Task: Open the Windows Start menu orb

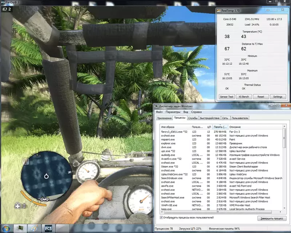Action: 6,228
